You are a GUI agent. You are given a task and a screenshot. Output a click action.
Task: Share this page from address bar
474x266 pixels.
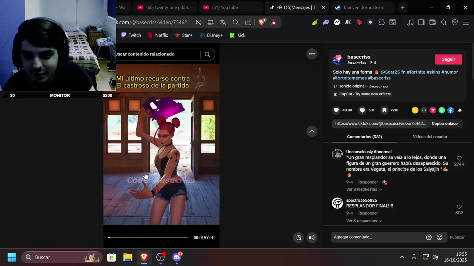pyautogui.click(x=248, y=22)
